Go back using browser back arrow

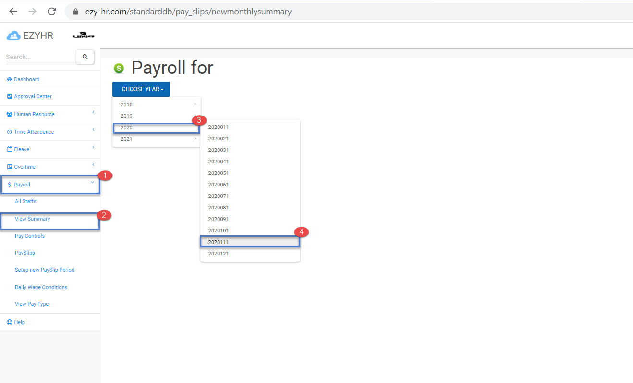pos(13,12)
